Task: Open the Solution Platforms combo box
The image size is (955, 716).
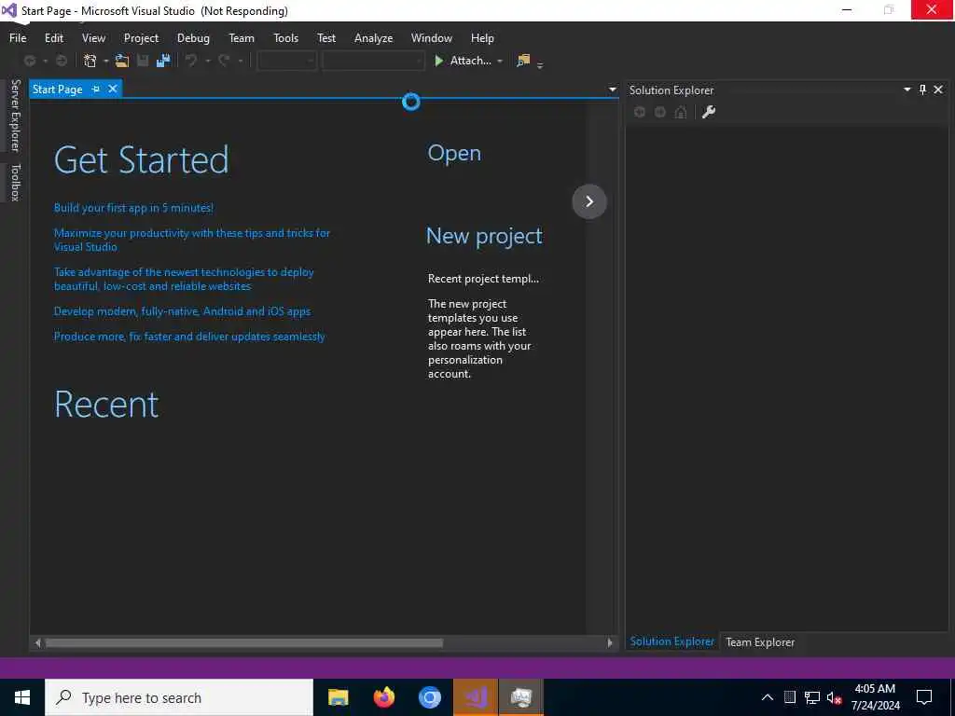Action: (373, 61)
